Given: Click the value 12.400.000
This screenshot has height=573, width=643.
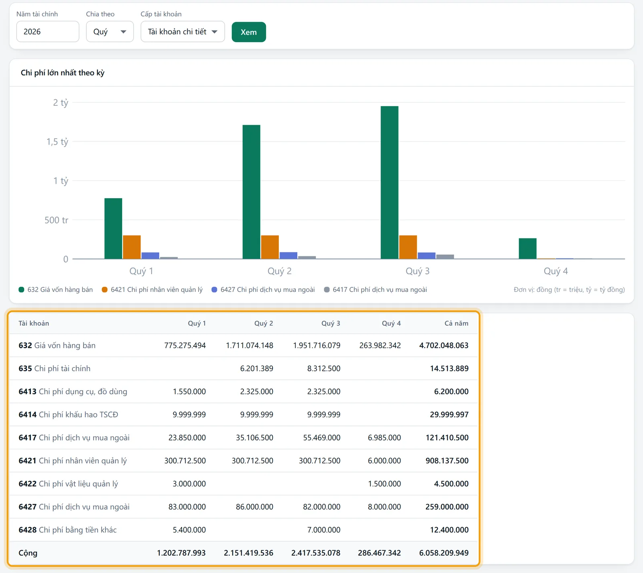Looking at the screenshot, I should (449, 530).
